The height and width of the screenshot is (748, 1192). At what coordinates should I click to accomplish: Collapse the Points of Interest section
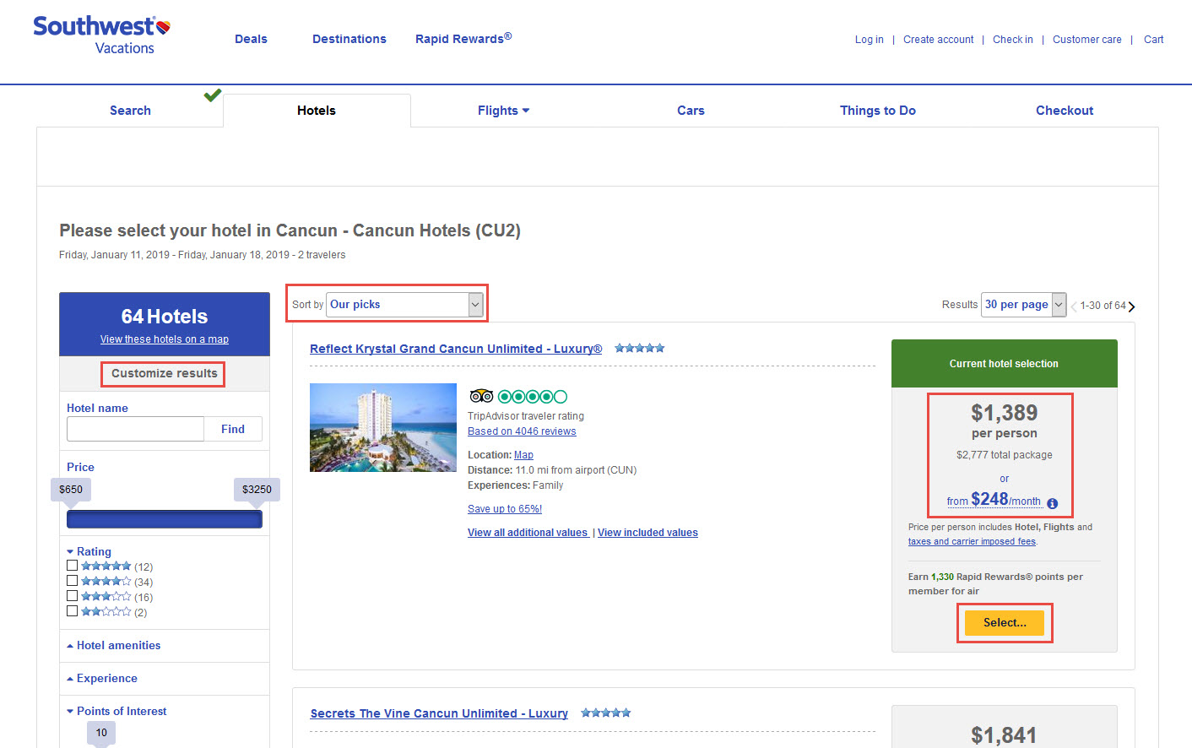point(116,711)
